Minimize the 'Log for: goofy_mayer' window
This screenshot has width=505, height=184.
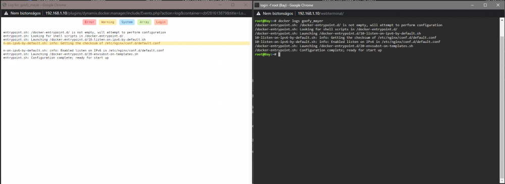point(220,5)
